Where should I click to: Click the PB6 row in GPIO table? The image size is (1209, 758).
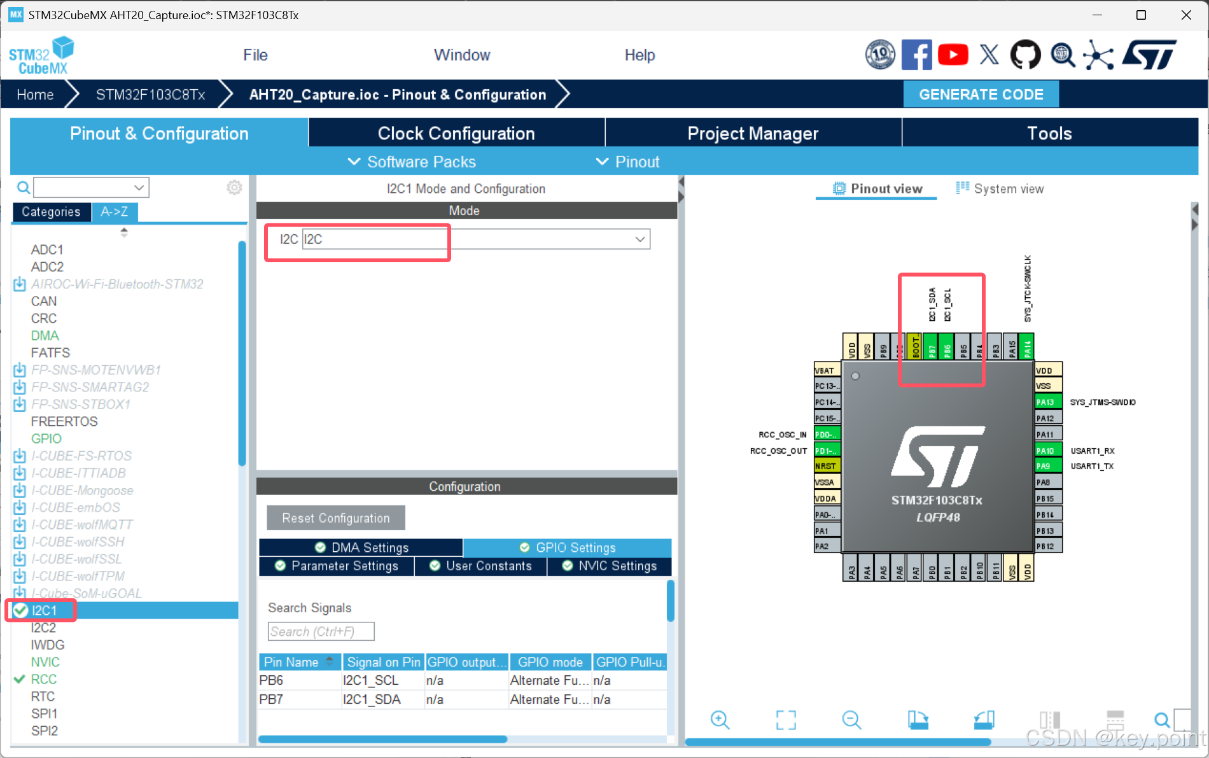click(x=463, y=680)
